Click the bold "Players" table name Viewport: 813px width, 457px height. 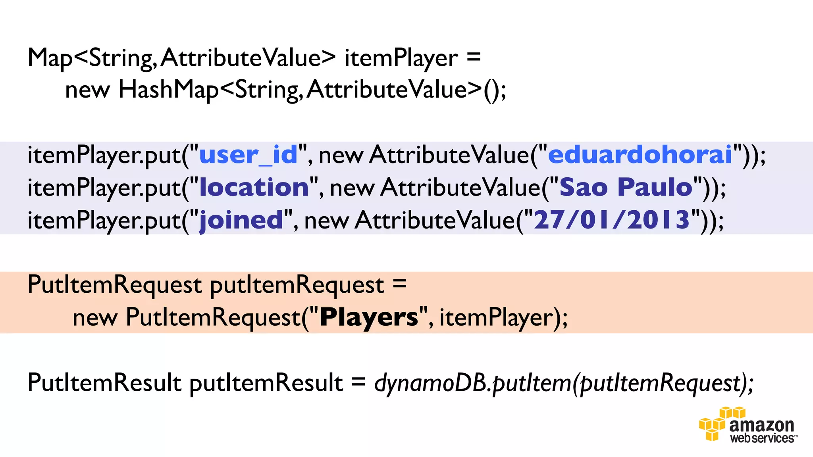point(369,317)
